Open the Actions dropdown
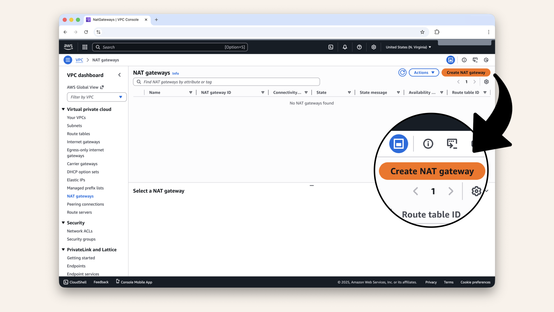 [424, 73]
